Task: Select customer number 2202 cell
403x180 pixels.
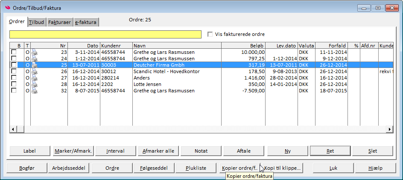Action: coord(116,84)
